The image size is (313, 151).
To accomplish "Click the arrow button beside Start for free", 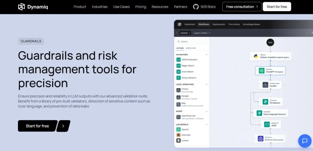I will coord(63,126).
